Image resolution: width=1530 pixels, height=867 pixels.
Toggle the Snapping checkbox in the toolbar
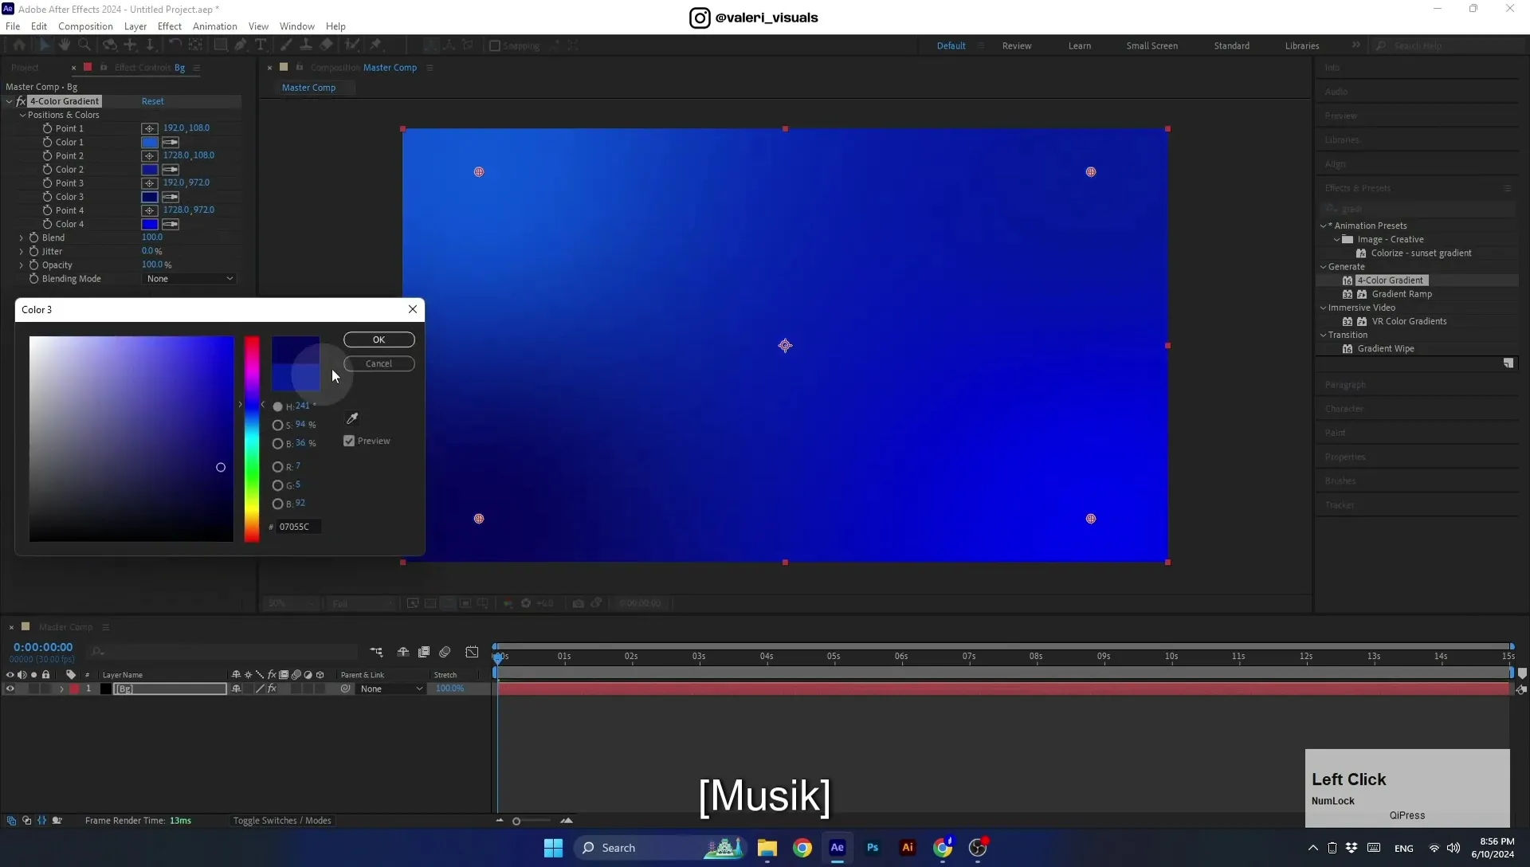[x=494, y=45]
